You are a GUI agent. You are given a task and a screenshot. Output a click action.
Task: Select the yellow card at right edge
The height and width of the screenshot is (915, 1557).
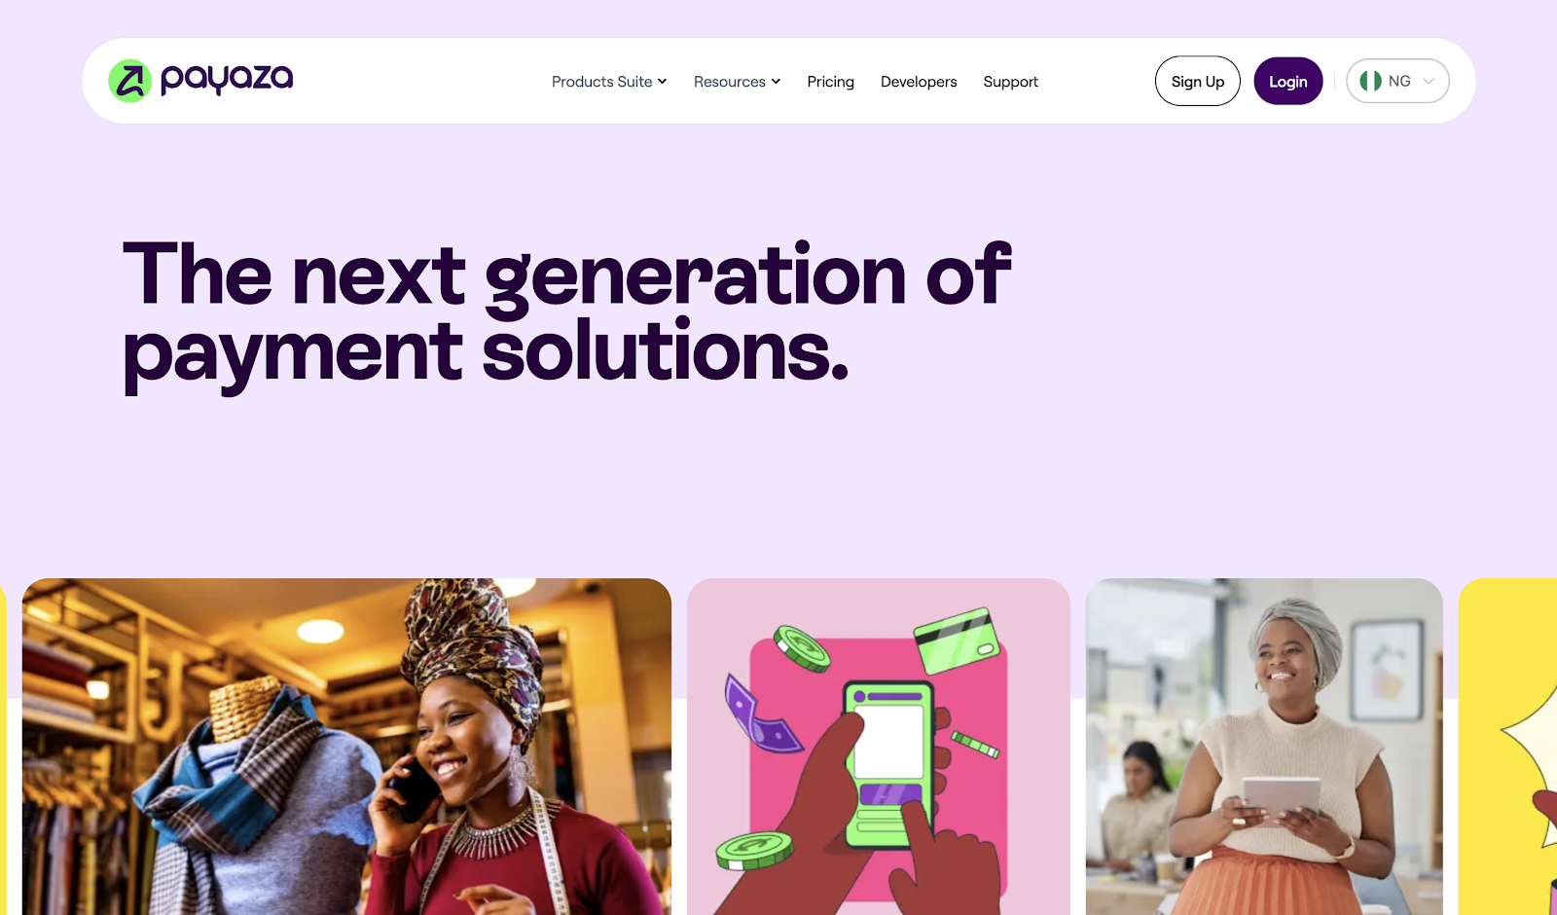1507,747
